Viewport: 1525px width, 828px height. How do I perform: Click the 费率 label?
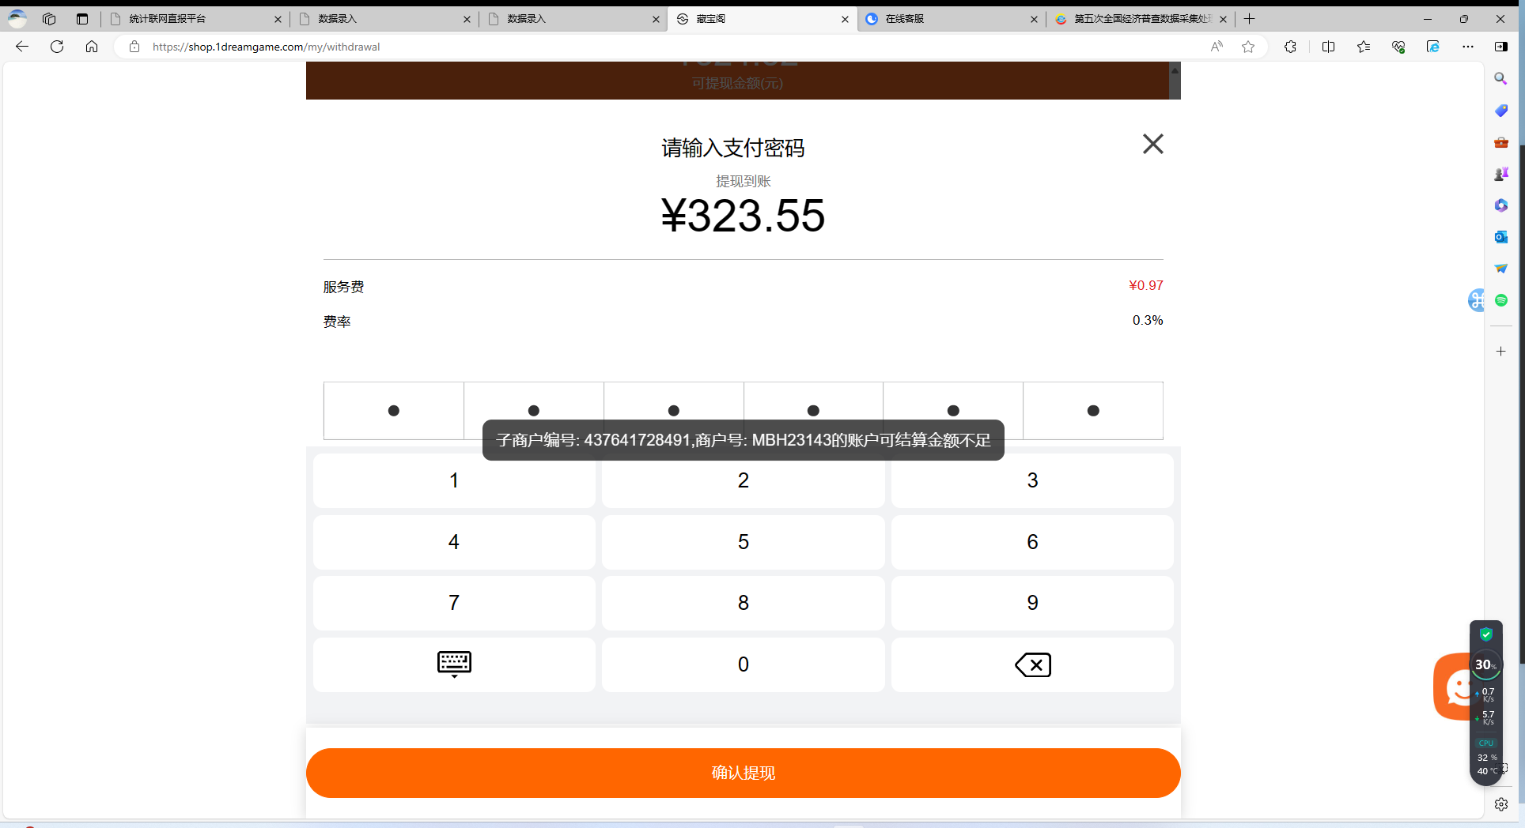[x=337, y=322]
